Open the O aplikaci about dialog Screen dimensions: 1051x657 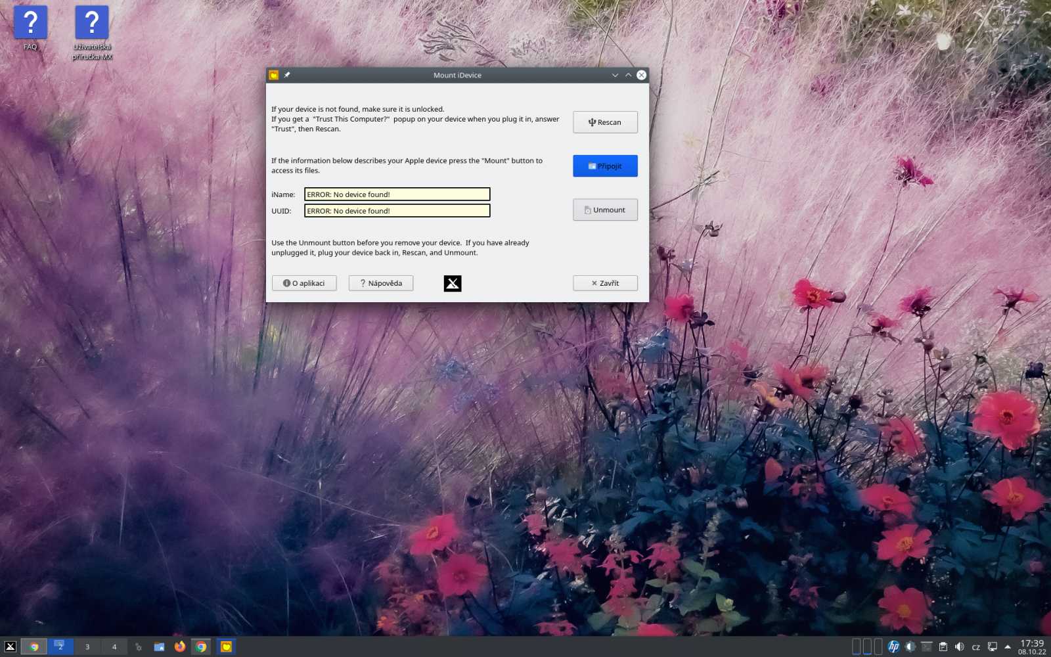click(x=304, y=283)
